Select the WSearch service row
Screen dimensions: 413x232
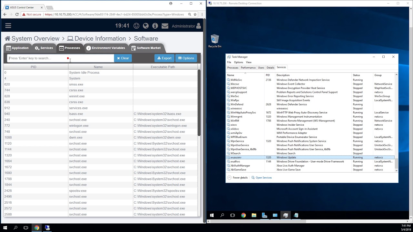[x=310, y=153]
